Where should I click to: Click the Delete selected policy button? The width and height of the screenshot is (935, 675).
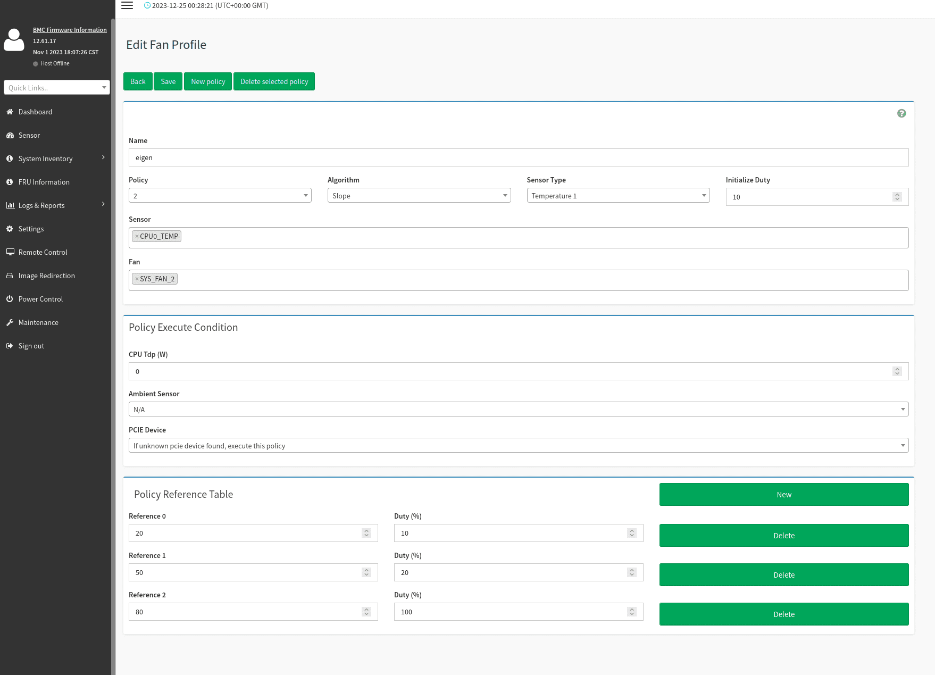click(274, 81)
